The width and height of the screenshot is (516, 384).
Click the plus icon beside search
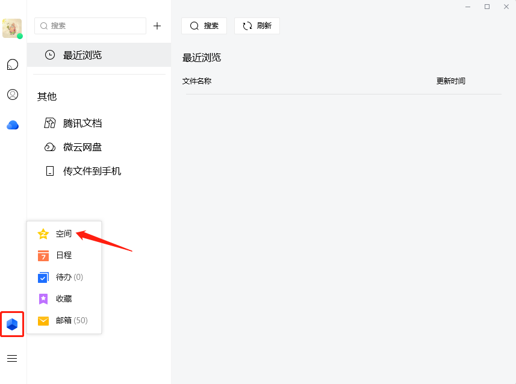pos(157,26)
